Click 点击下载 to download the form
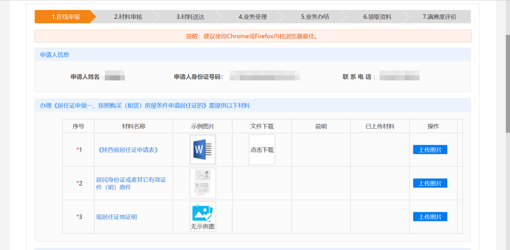510x250 pixels. 262,150
